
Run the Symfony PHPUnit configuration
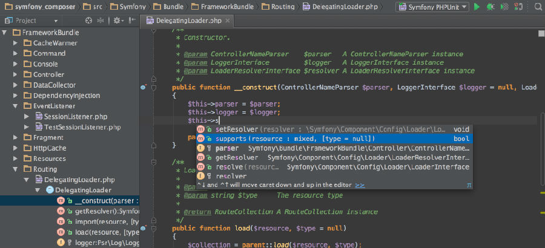tap(477, 7)
